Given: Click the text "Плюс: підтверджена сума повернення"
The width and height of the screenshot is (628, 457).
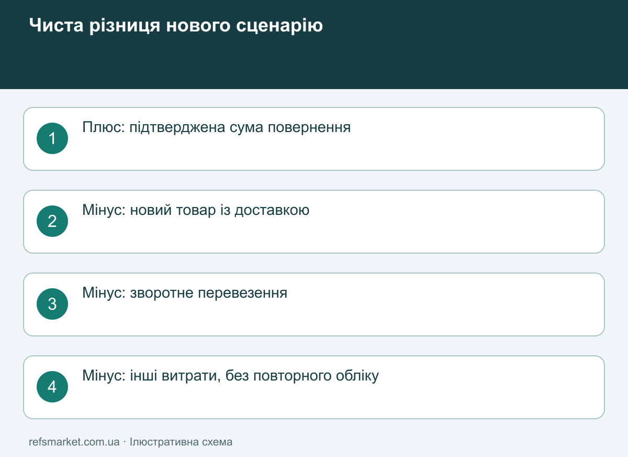Looking at the screenshot, I should (217, 127).
